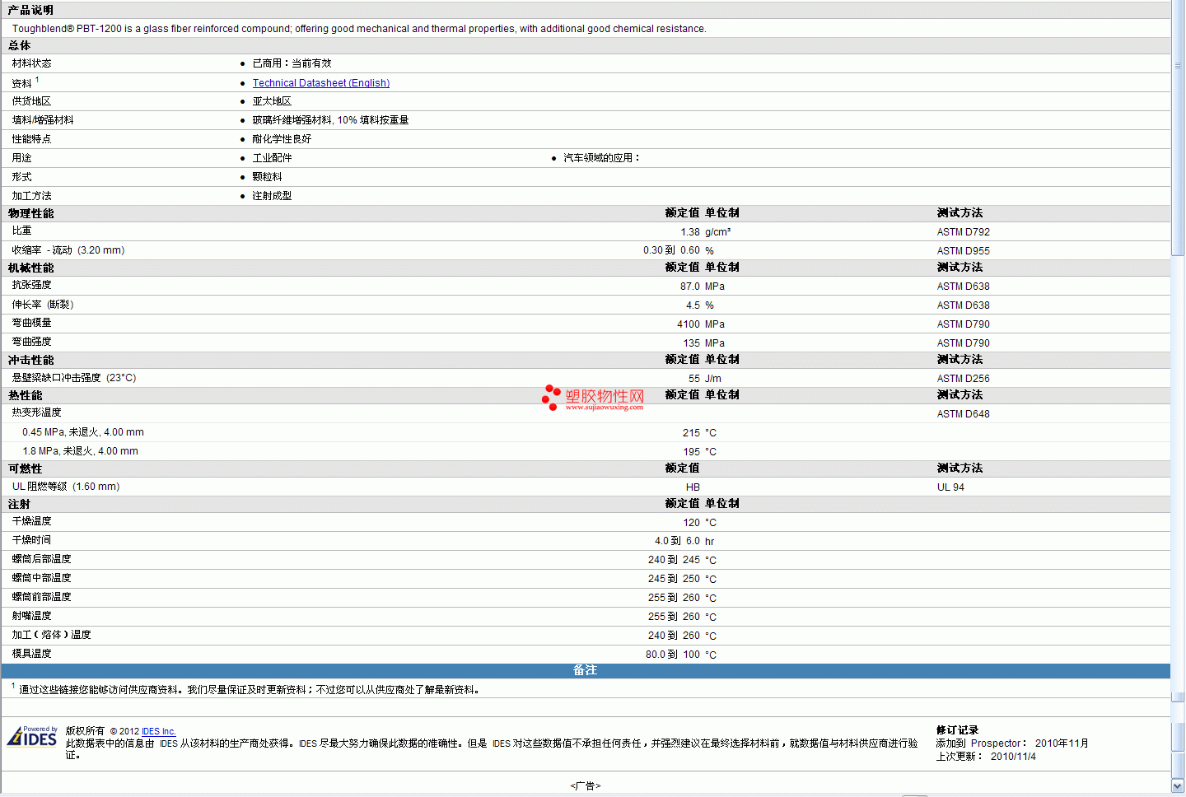This screenshot has height=797, width=1186.
Task: Select the "工业配件" entry
Action: tap(272, 158)
